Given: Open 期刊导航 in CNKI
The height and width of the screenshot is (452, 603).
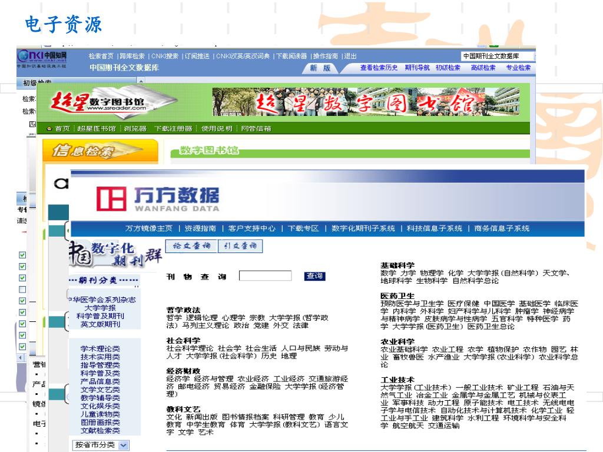Looking at the screenshot, I should click(418, 68).
